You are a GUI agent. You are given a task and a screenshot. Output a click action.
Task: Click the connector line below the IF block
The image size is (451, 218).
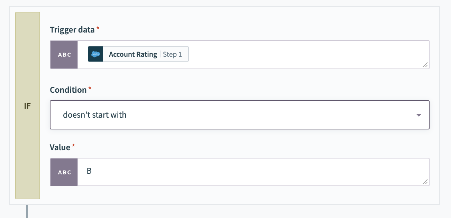[27, 211]
